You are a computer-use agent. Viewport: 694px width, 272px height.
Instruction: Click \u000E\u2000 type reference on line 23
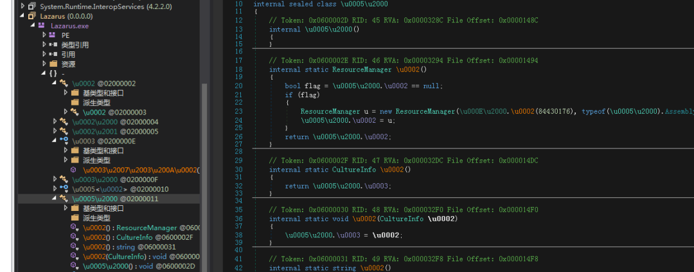click(x=483, y=112)
